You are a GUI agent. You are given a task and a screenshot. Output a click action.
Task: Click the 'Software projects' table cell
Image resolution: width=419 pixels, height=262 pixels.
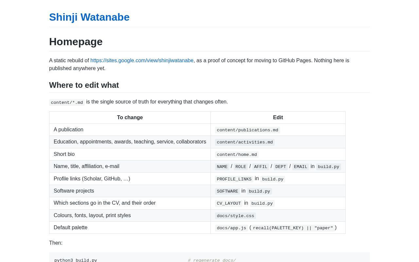tap(130, 191)
